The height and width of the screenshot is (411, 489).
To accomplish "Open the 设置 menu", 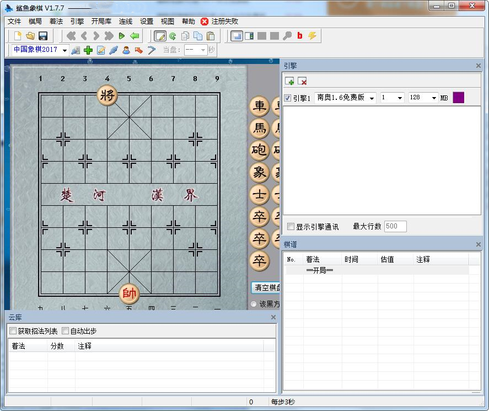I will [147, 21].
